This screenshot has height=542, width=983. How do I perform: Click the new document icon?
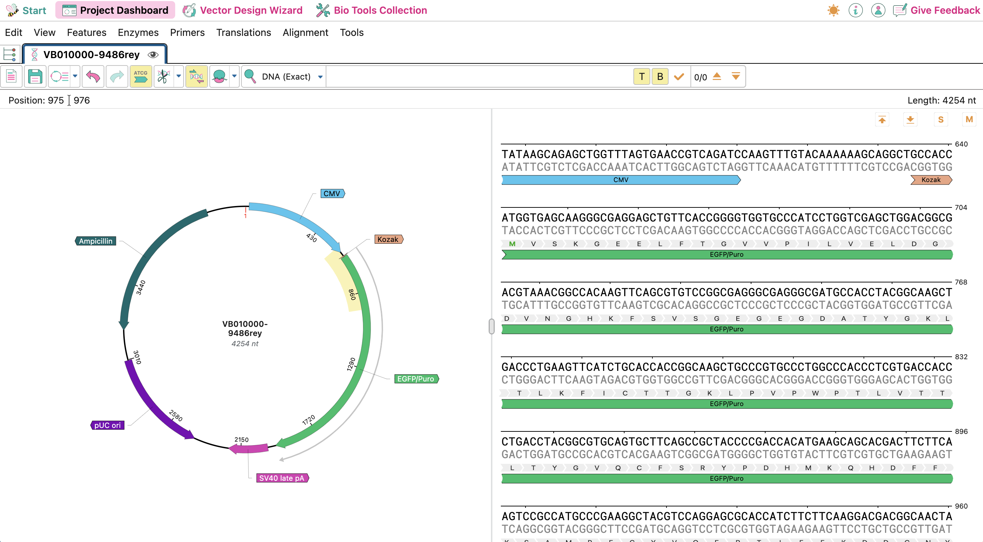click(11, 77)
